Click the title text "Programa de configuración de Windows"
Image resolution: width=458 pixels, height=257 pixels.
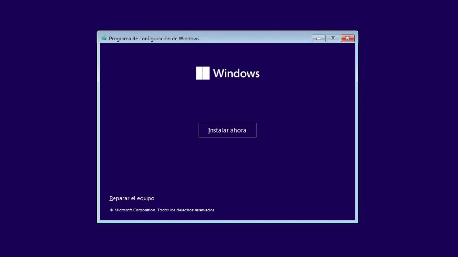pyautogui.click(x=154, y=39)
